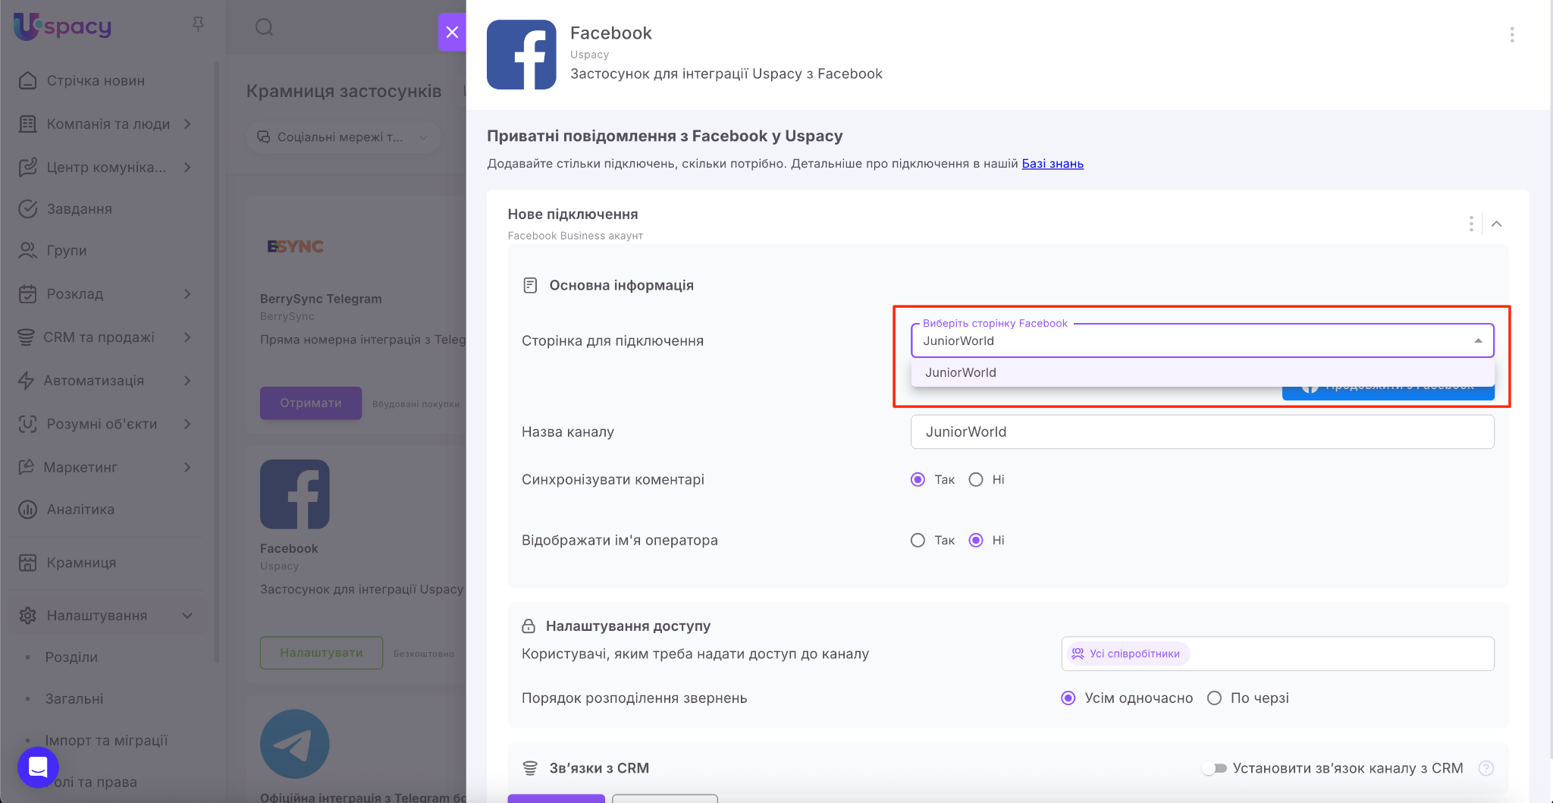Viewport: 1553px width, 803px height.
Task: Enable showing operator name with Так
Action: [918, 540]
